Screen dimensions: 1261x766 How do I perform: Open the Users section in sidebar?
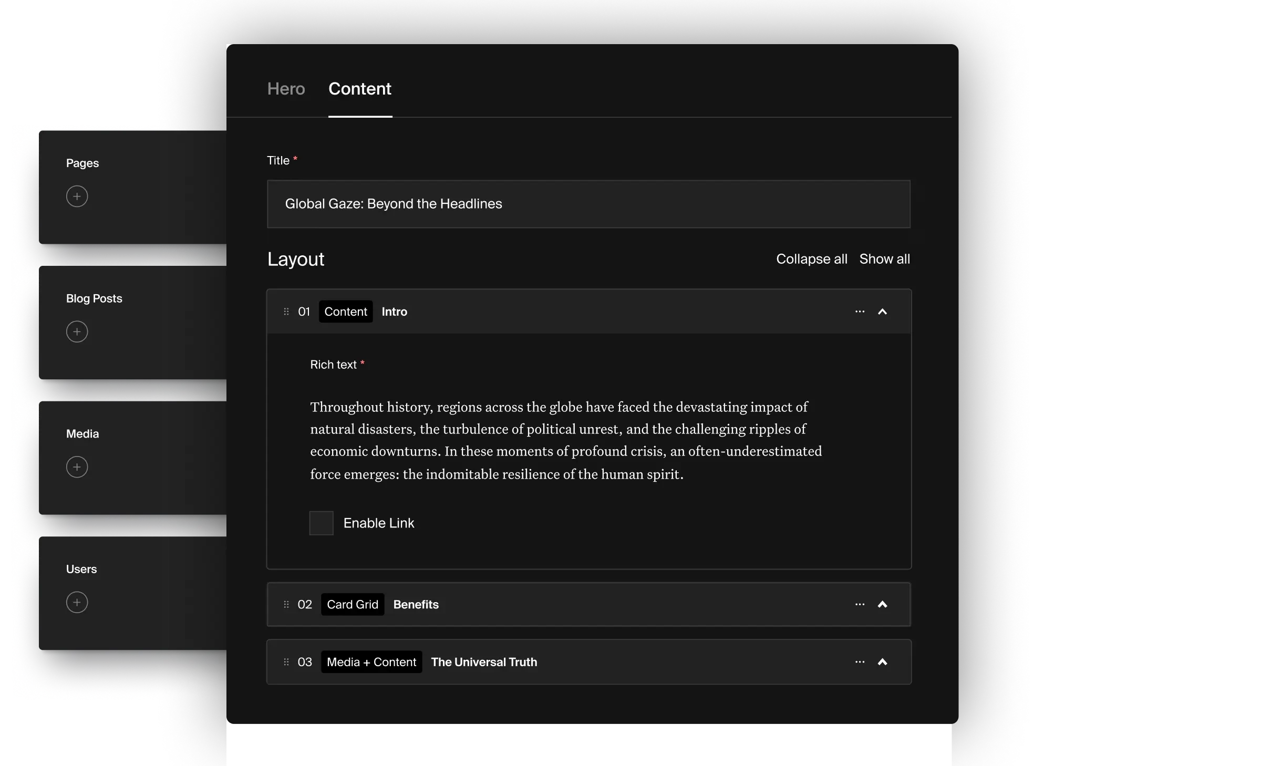coord(82,570)
